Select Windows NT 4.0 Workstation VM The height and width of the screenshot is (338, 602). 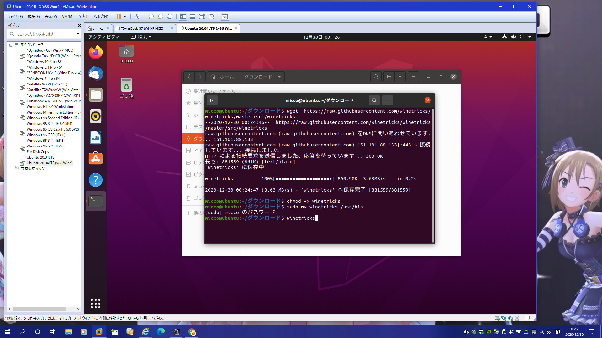pyautogui.click(x=50, y=107)
